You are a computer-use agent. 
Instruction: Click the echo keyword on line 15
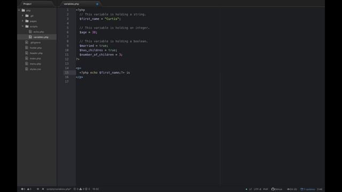94,73
